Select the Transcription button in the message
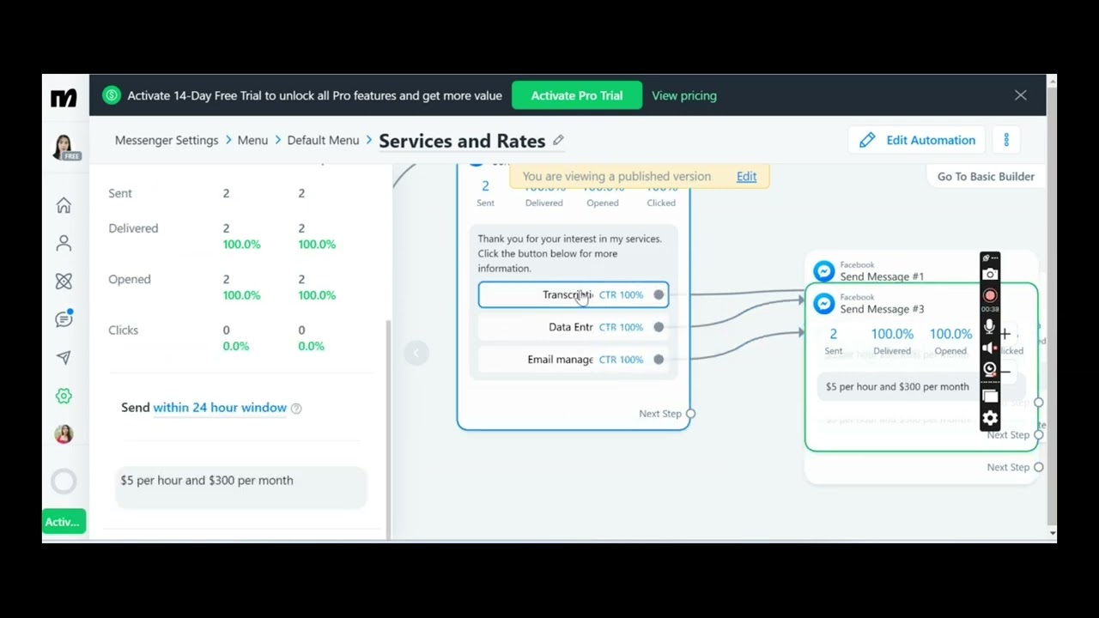 [573, 294]
